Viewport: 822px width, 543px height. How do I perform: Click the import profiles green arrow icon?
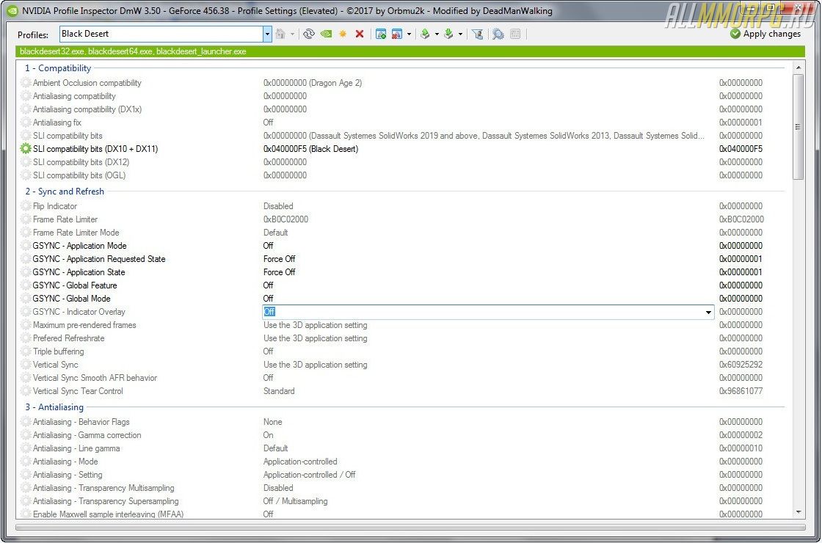coord(448,34)
